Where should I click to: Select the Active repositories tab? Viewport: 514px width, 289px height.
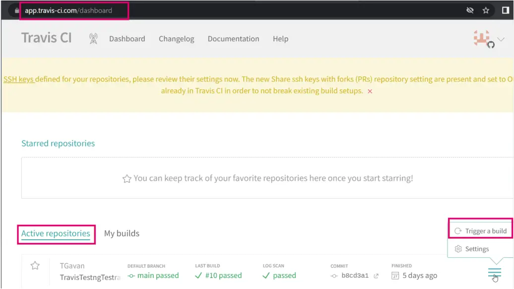pyautogui.click(x=56, y=233)
